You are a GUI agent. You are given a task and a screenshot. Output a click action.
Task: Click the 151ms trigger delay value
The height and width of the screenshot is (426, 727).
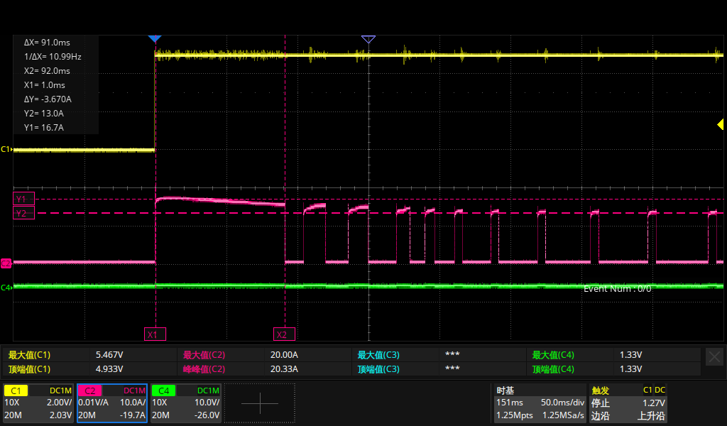pos(510,403)
